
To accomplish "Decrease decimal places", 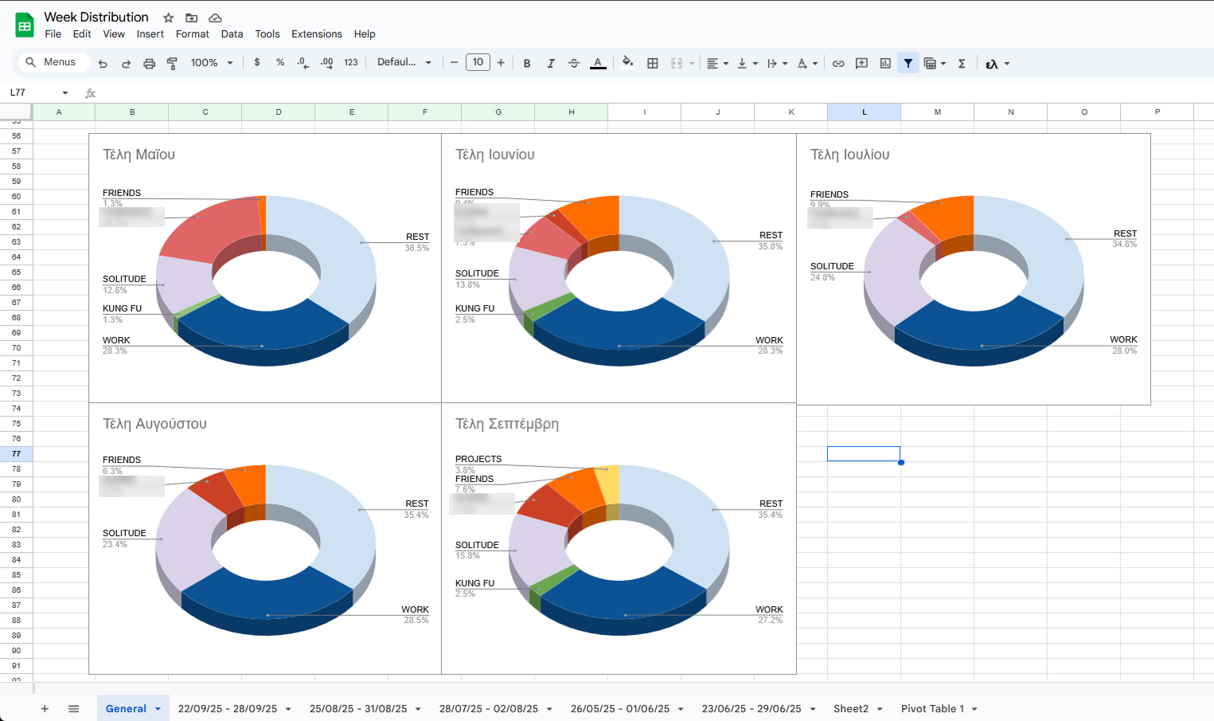I will coord(303,62).
